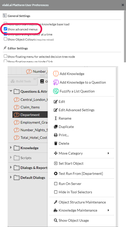126x227 pixels.
Task: Click the question icon beside Total_Hotel_Cost
Action: click(17, 138)
